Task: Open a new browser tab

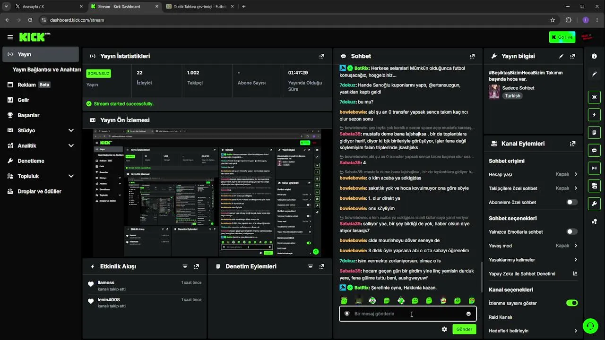Action: pyautogui.click(x=244, y=7)
